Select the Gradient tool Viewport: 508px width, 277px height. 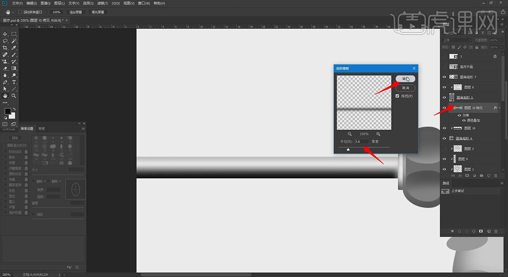click(14, 69)
